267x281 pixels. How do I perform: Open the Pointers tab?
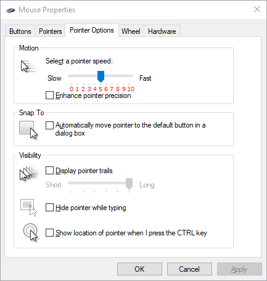click(x=51, y=31)
